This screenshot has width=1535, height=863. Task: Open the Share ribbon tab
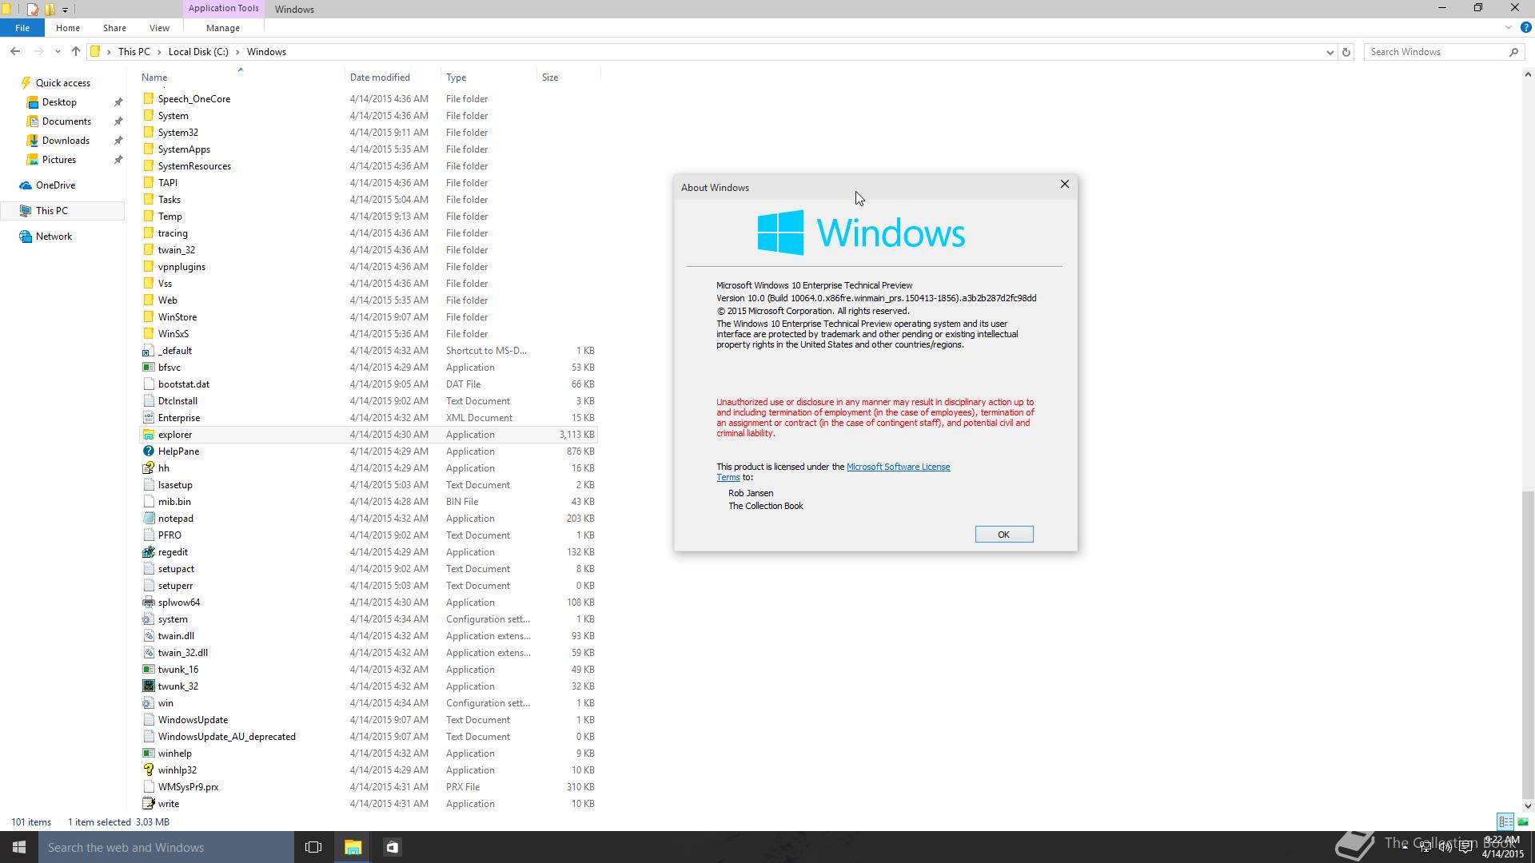(x=114, y=28)
